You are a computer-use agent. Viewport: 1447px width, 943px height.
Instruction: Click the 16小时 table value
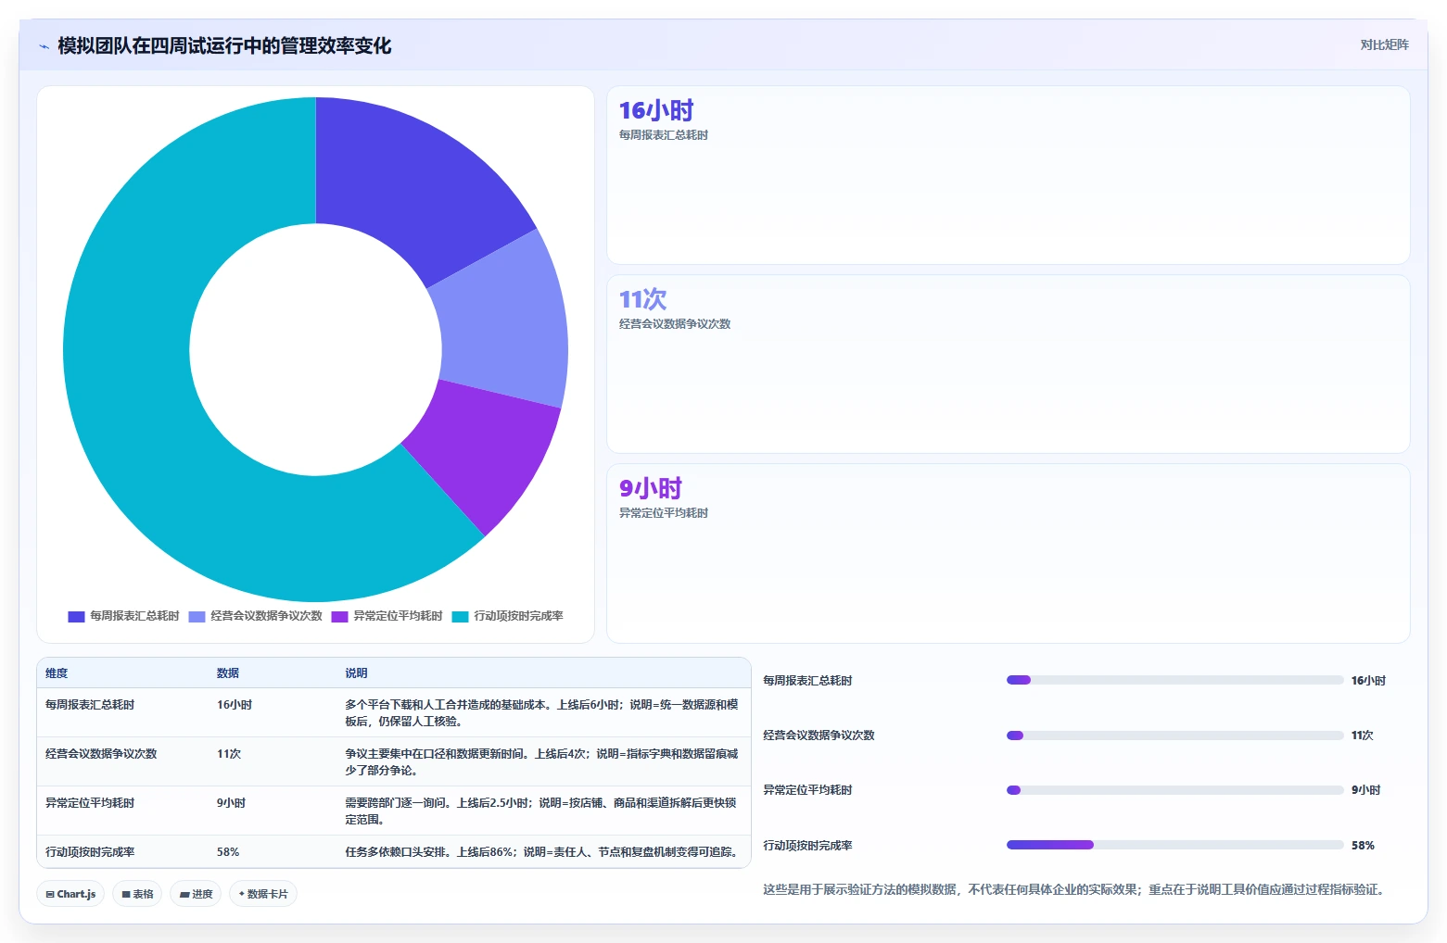coord(235,705)
